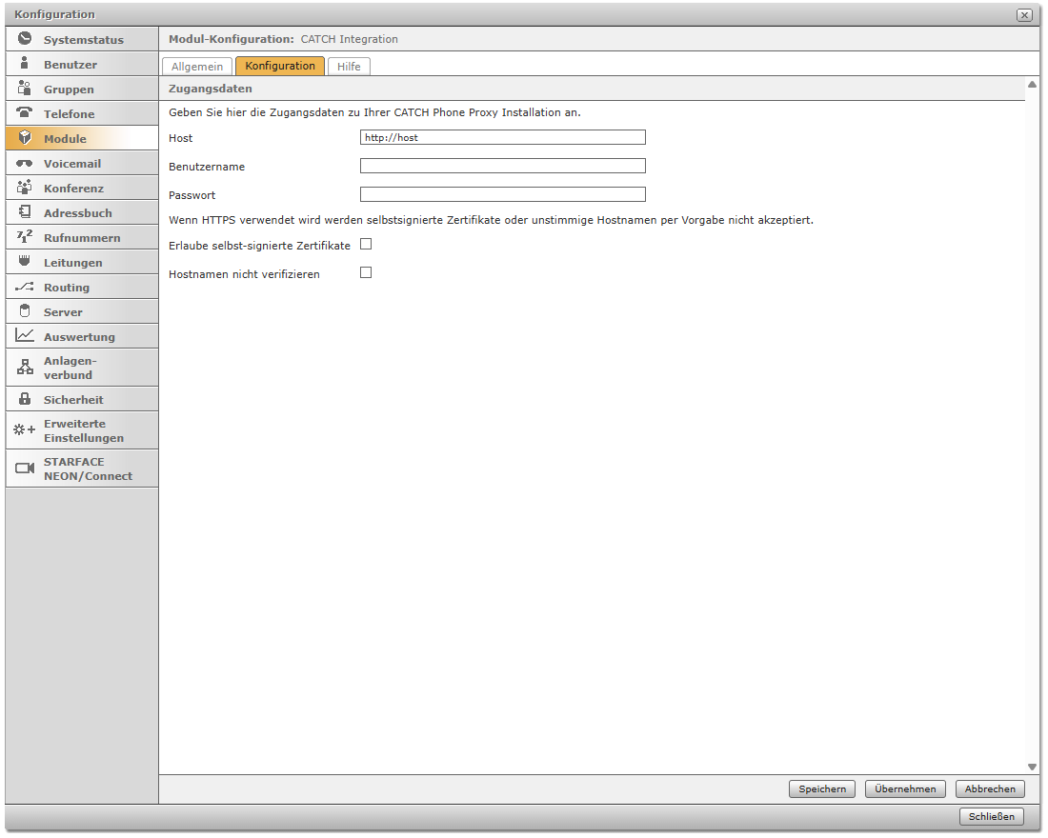This screenshot has height=838, width=1048.
Task: Click the Routing arrow icon
Action: [25, 287]
